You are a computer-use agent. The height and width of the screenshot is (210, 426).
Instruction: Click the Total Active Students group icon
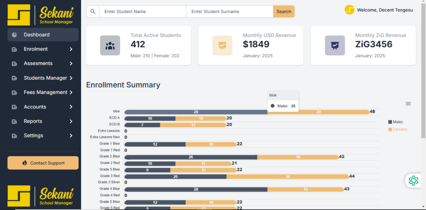click(x=110, y=45)
